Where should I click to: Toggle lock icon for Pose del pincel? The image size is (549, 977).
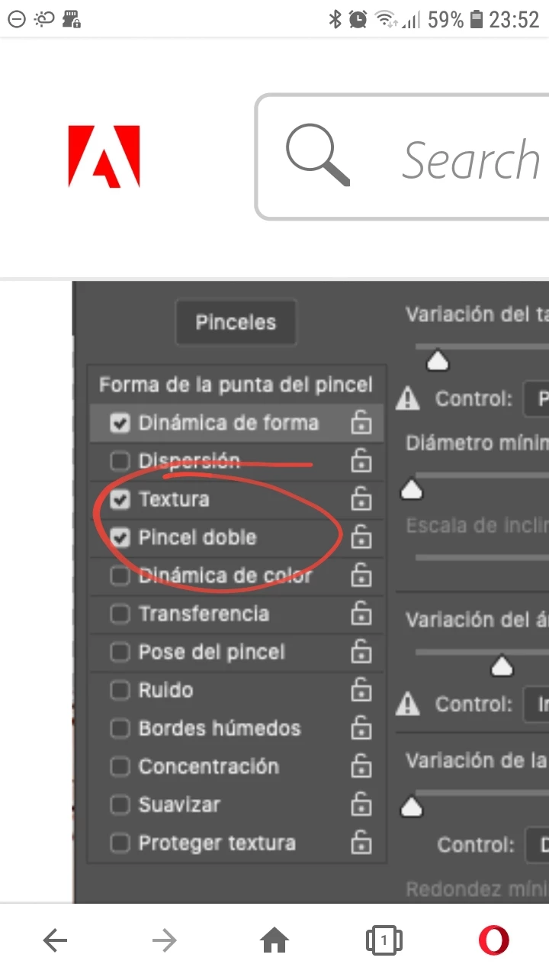pyautogui.click(x=361, y=650)
